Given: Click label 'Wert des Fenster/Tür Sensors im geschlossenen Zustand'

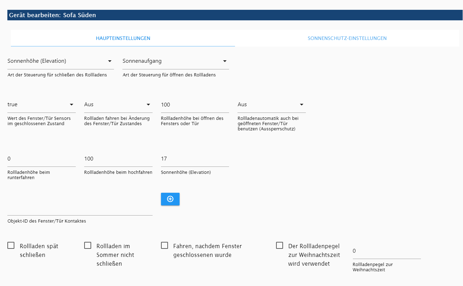Looking at the screenshot, I should pyautogui.click(x=39, y=121).
